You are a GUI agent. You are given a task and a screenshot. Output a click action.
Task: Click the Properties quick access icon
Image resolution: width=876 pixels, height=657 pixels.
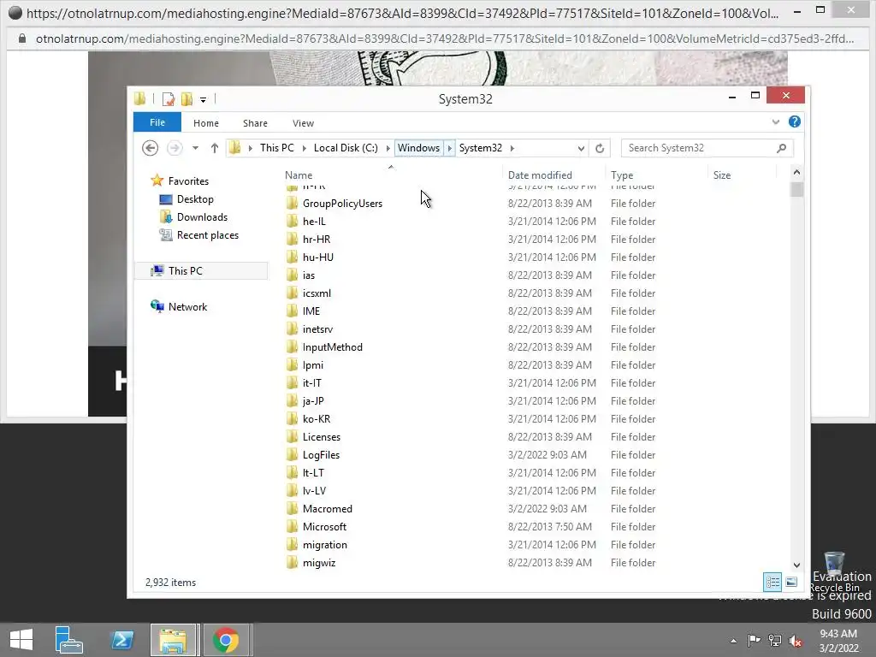point(169,99)
